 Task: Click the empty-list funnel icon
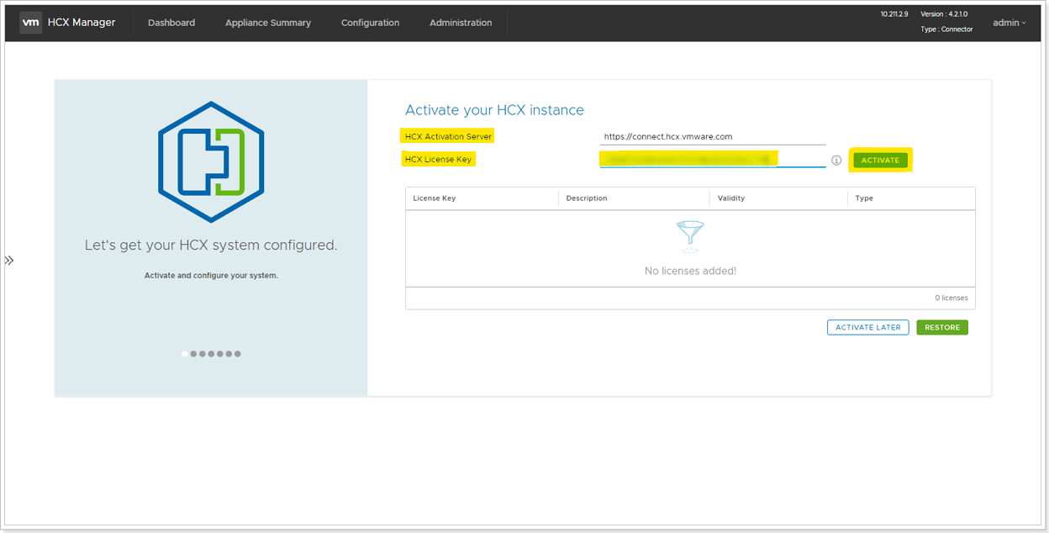click(x=690, y=237)
